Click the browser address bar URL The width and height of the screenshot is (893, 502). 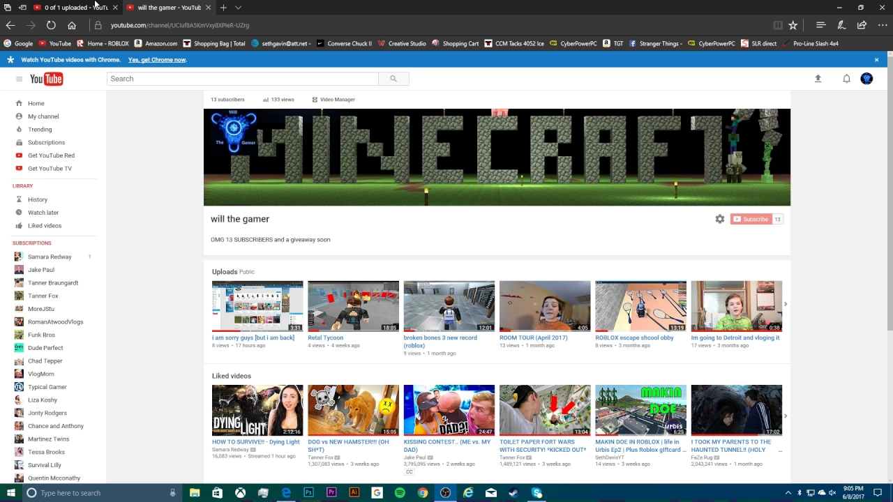(x=180, y=25)
